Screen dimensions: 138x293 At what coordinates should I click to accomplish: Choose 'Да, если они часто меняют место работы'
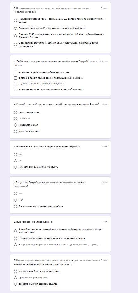click(x=16, y=206)
